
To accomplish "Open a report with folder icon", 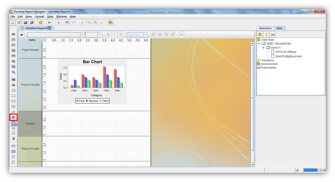I will pyautogui.click(x=19, y=22).
